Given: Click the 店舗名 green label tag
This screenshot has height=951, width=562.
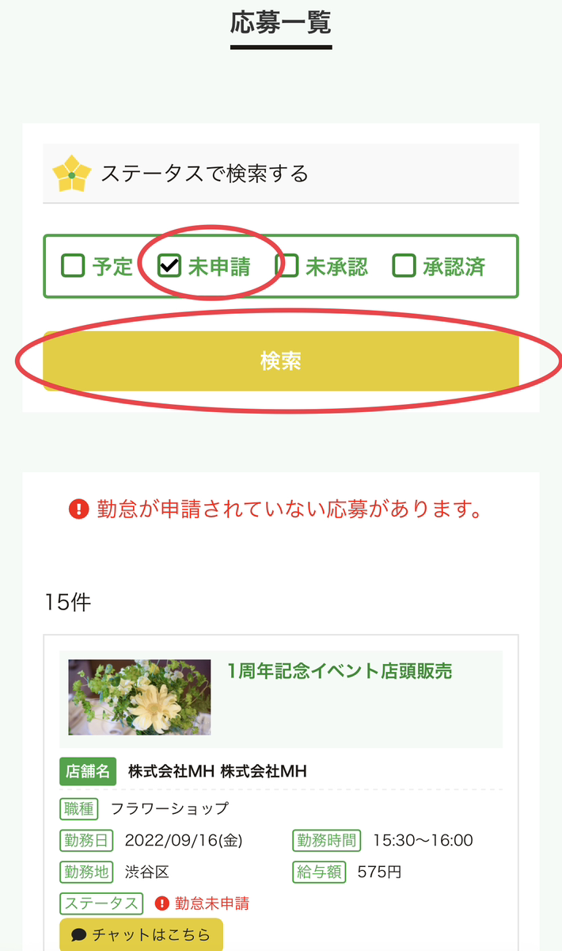Looking at the screenshot, I should coord(87,770).
